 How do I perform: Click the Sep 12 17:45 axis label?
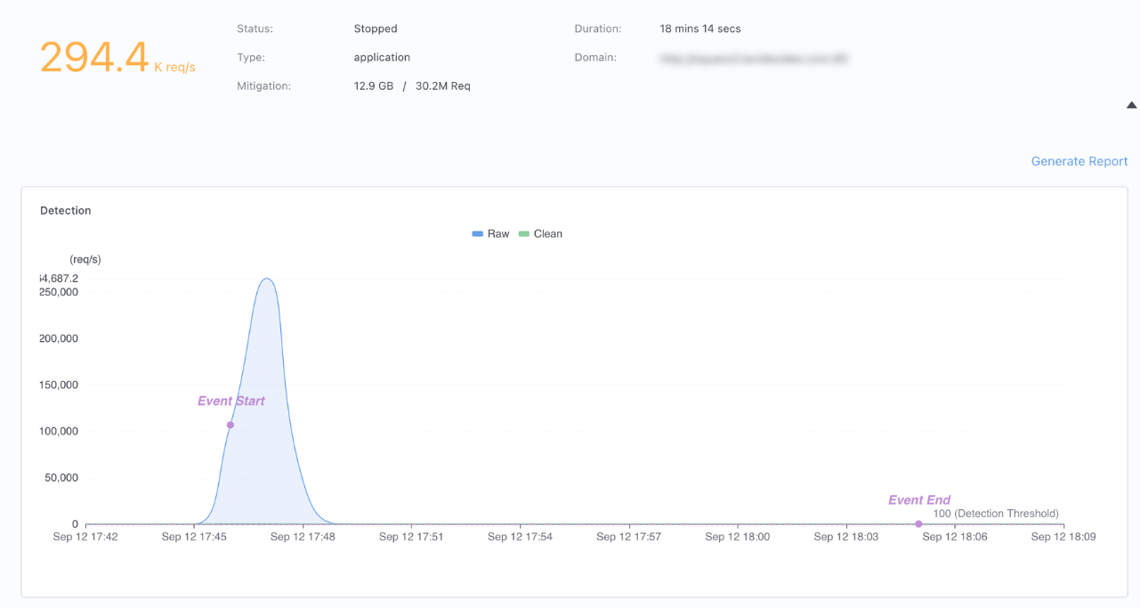pyautogui.click(x=194, y=537)
